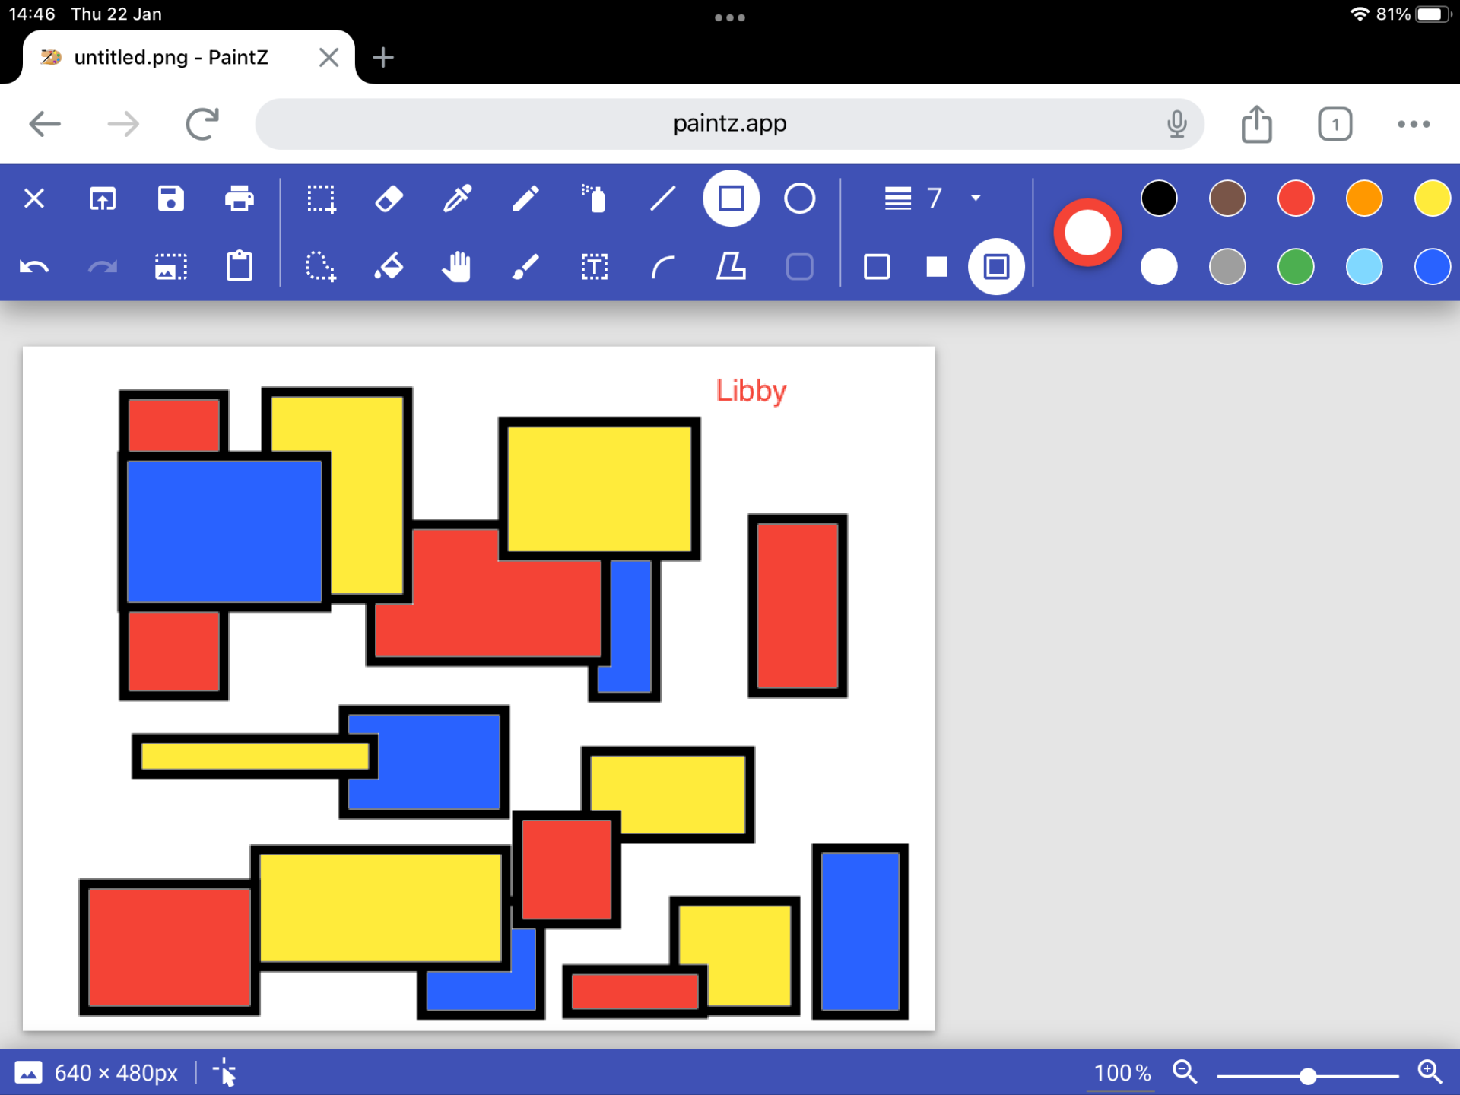Click the Save floppy disk icon
The image size is (1460, 1095).
tap(170, 199)
